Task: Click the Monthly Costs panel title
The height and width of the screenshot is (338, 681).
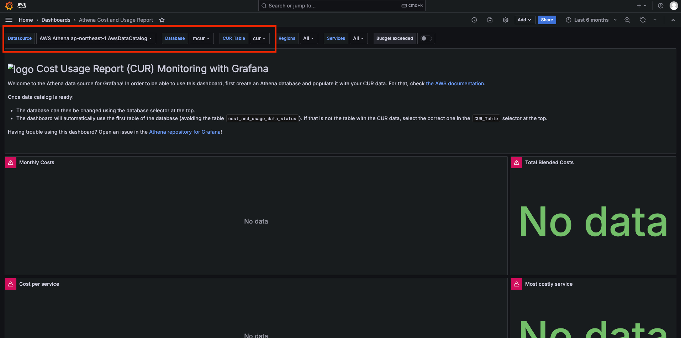Action: (37, 162)
